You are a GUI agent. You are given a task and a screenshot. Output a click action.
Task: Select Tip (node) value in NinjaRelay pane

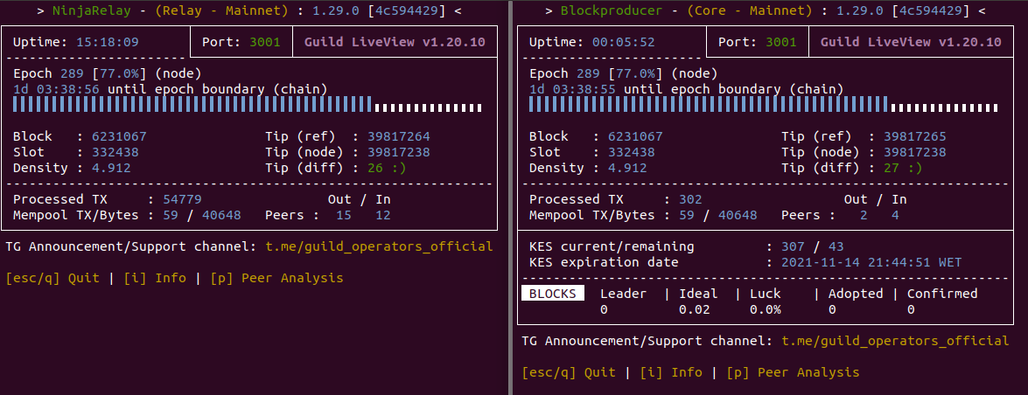click(399, 152)
